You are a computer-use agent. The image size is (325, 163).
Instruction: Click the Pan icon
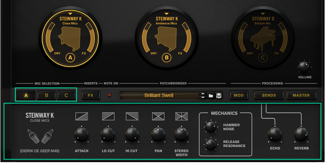(158, 116)
